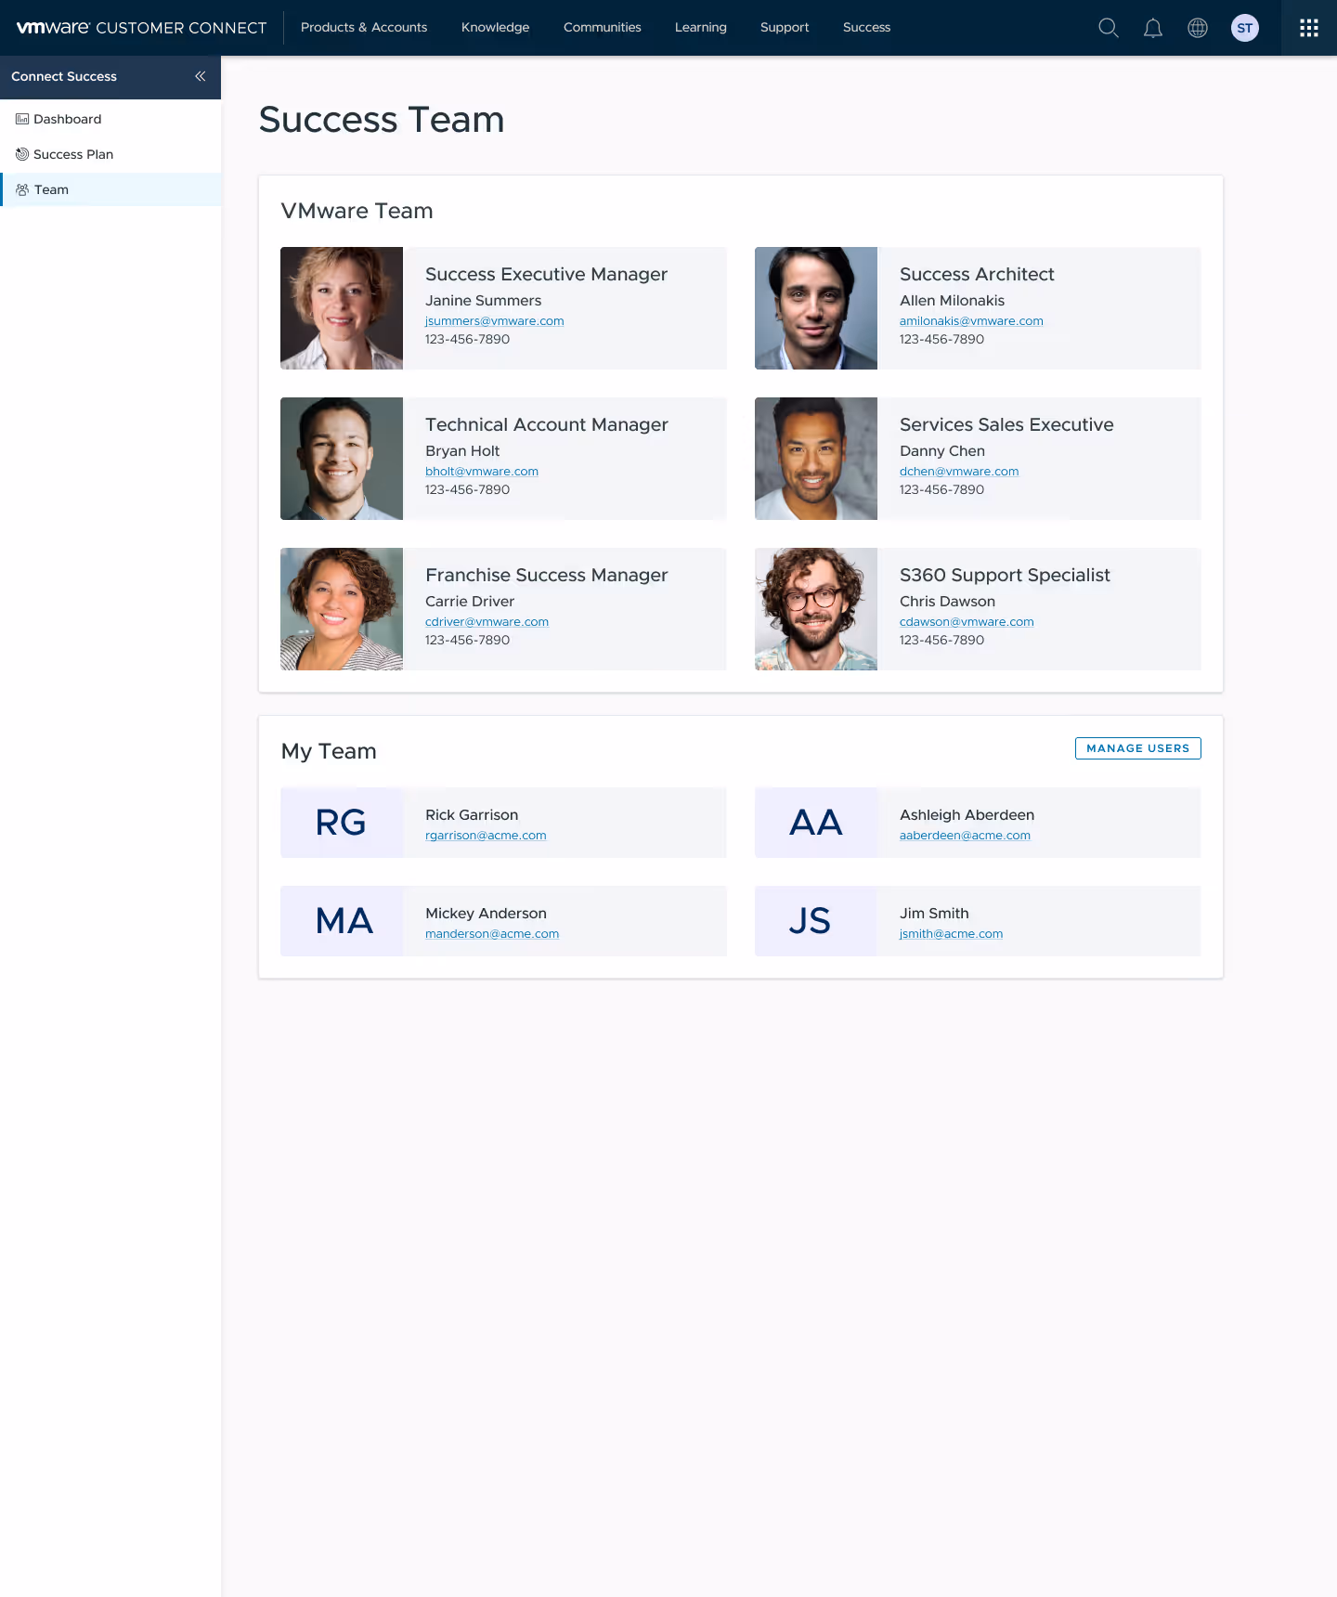Email cdawson@vmware.com
This screenshot has height=1597, width=1337.
point(967,622)
